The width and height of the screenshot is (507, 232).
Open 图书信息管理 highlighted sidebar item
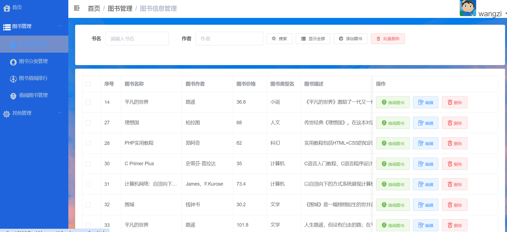(x=34, y=44)
